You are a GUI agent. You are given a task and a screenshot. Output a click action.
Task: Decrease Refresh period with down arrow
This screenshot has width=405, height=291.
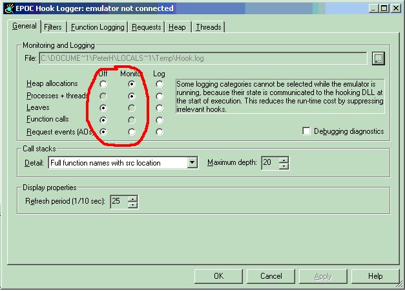point(133,205)
